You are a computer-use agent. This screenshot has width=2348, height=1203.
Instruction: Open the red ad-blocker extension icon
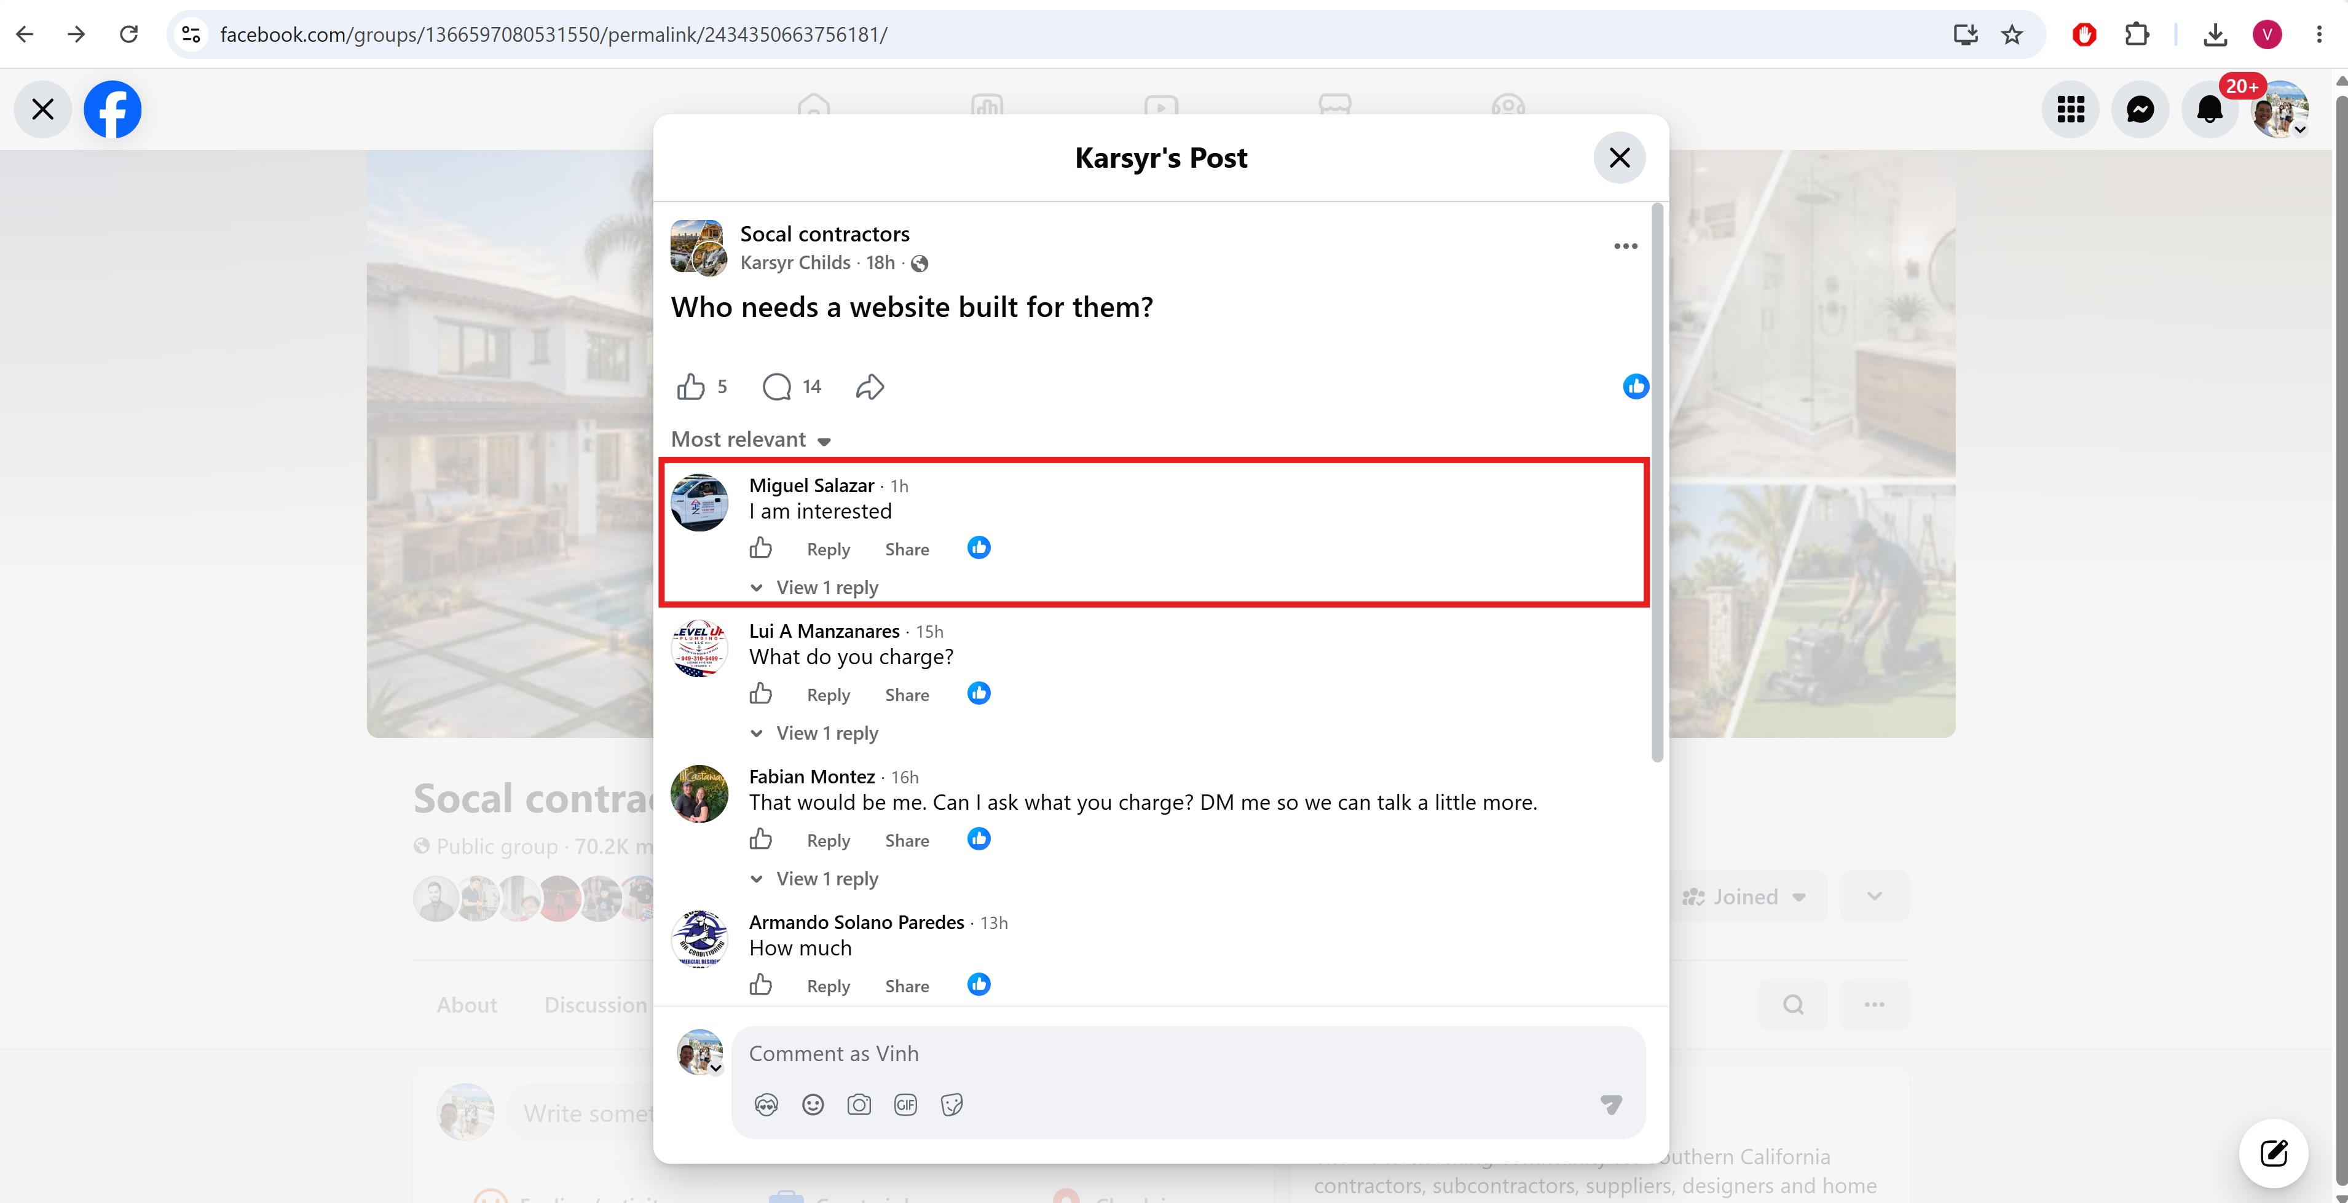(2084, 34)
